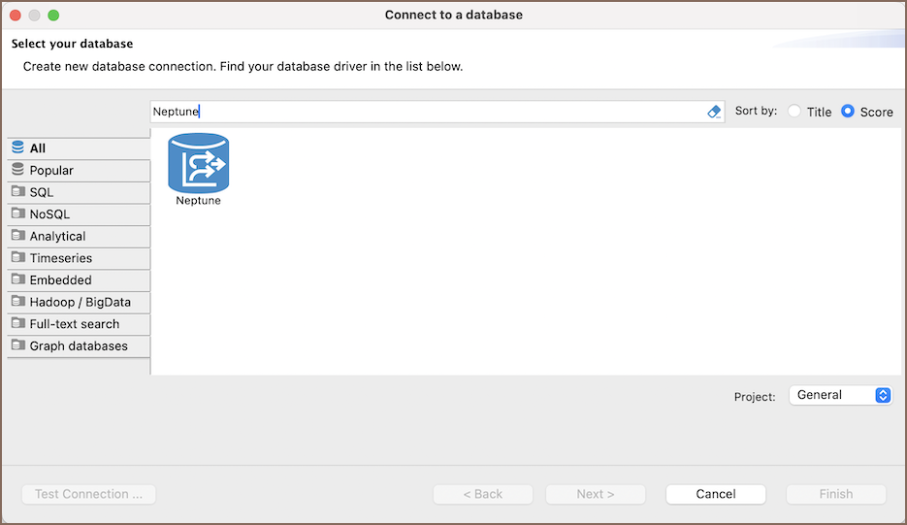Sort drivers by Title
907x525 pixels.
tap(794, 112)
